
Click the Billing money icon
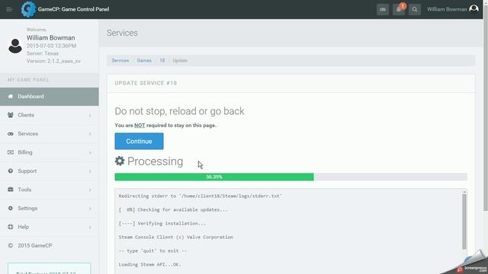pyautogui.click(x=10, y=152)
